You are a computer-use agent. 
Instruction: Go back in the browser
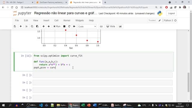(x=3, y=7)
